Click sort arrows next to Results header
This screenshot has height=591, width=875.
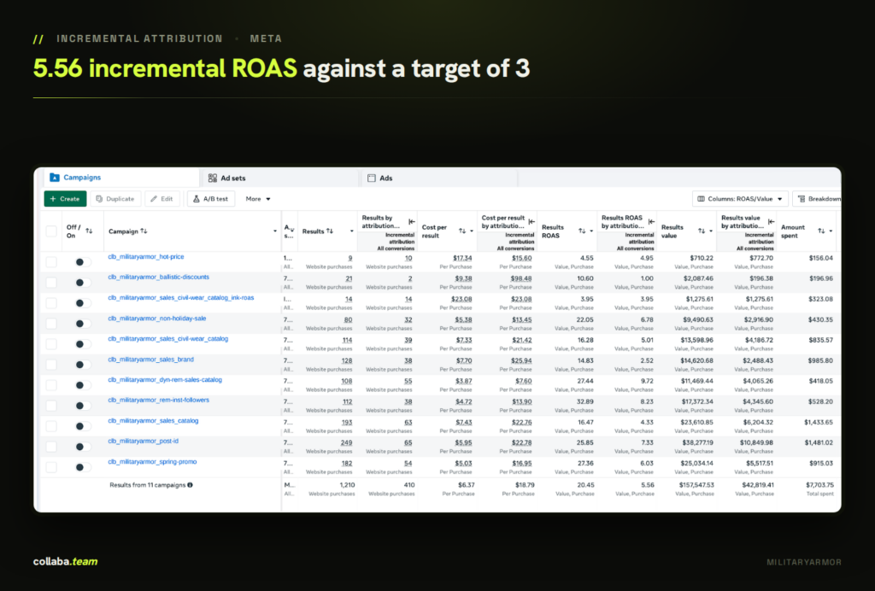pos(330,231)
